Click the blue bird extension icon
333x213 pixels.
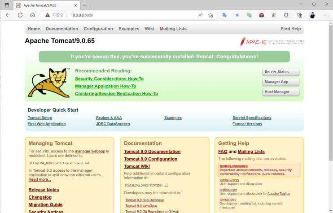click(237, 15)
